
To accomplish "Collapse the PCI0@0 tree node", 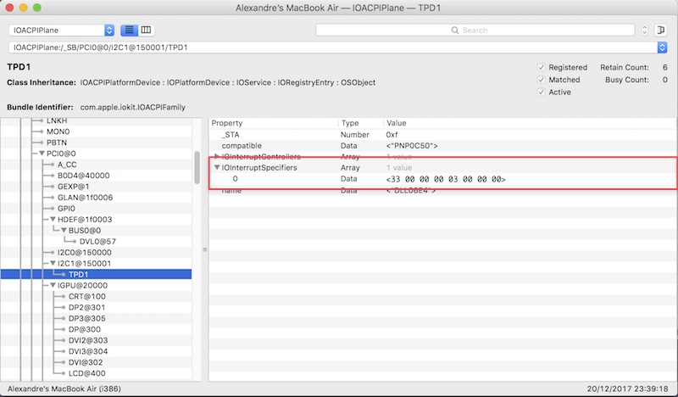I will (x=42, y=153).
